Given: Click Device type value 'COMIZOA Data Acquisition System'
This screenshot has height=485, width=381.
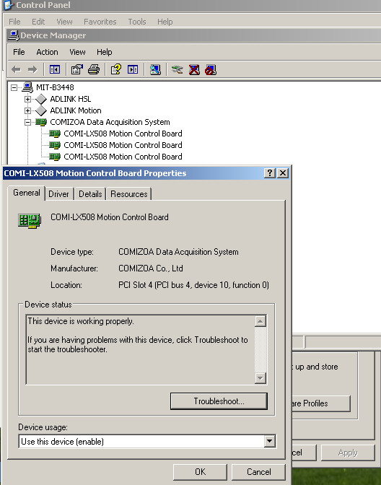Looking at the screenshot, I should click(x=178, y=252).
